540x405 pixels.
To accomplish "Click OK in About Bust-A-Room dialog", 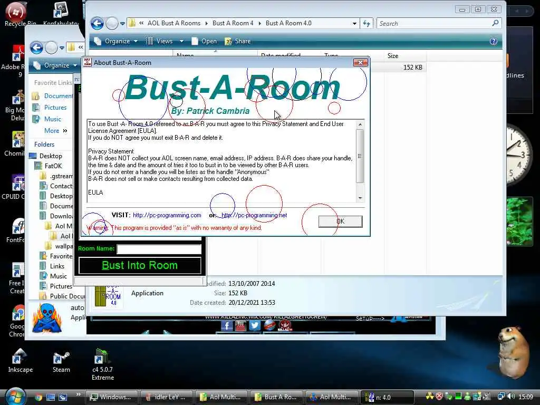I will coord(340,221).
